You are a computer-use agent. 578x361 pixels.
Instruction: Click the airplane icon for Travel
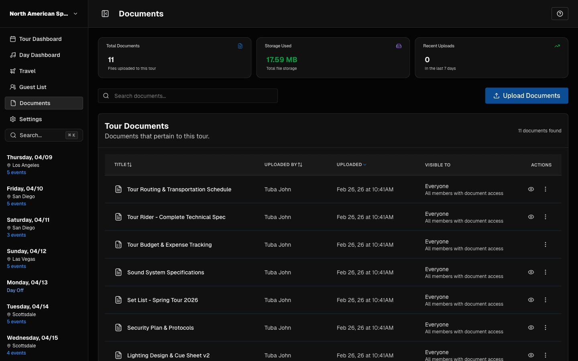[12, 71]
